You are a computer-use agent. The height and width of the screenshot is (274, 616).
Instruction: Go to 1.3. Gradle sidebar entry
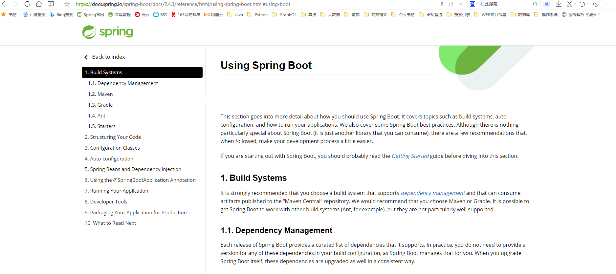[x=100, y=105]
